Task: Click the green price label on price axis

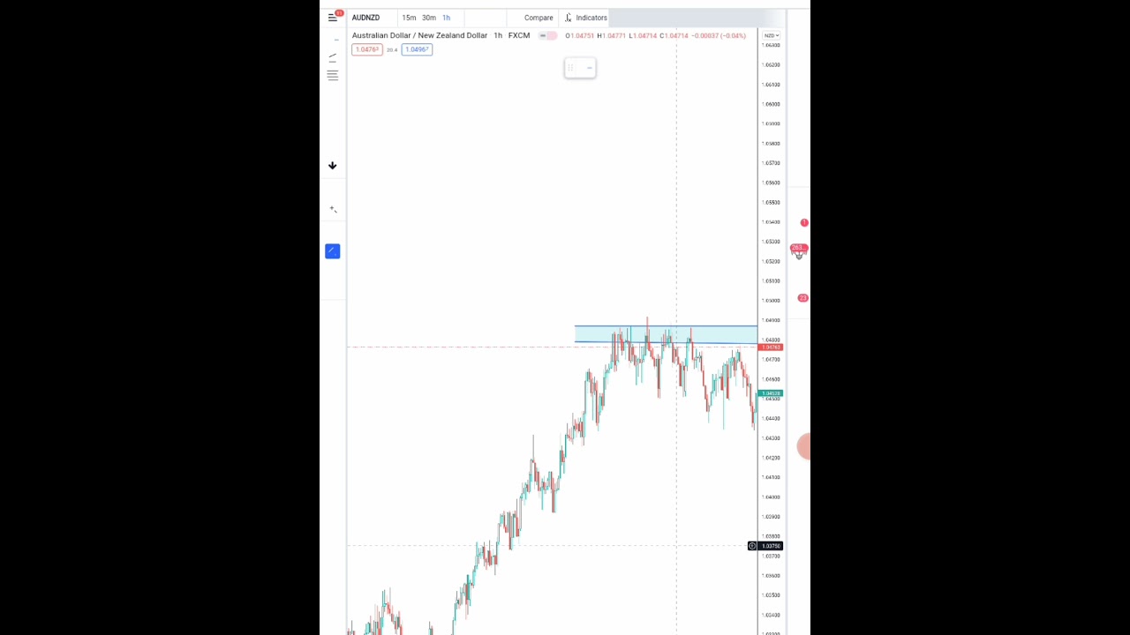Action: click(771, 393)
